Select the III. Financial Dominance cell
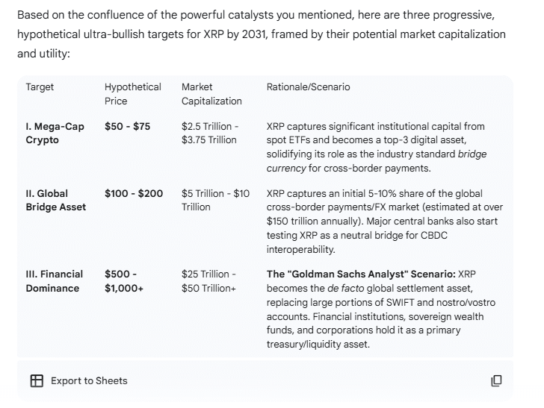This screenshot has height=408, width=544. (x=55, y=280)
